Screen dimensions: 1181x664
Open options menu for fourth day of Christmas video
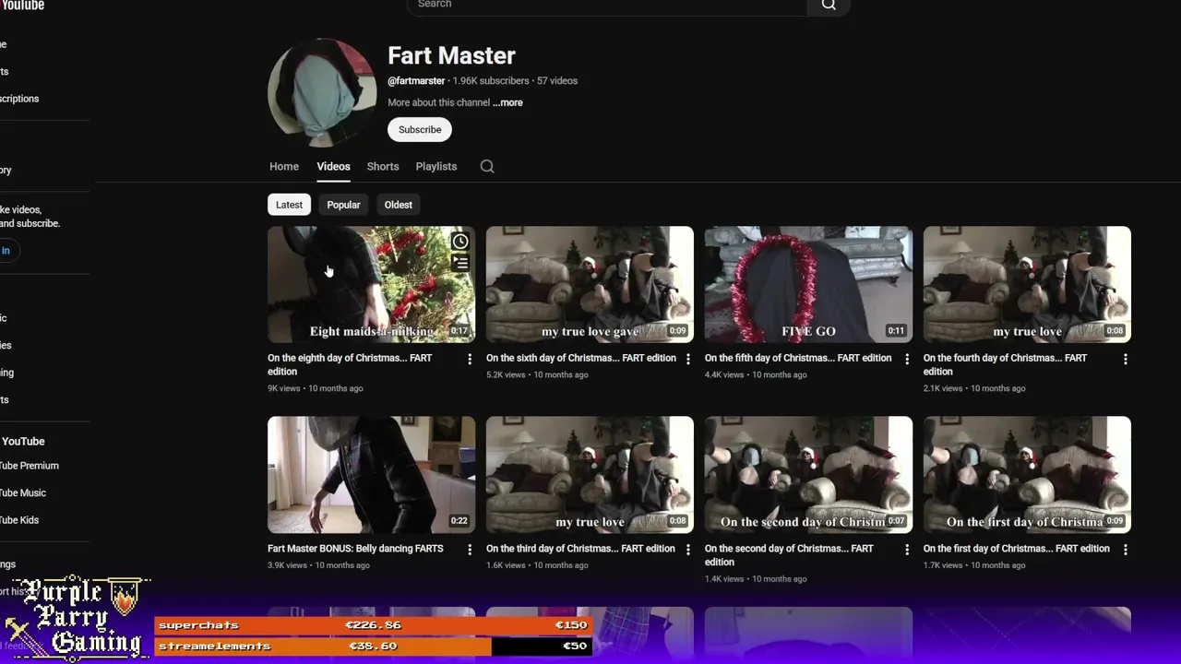[1125, 359]
